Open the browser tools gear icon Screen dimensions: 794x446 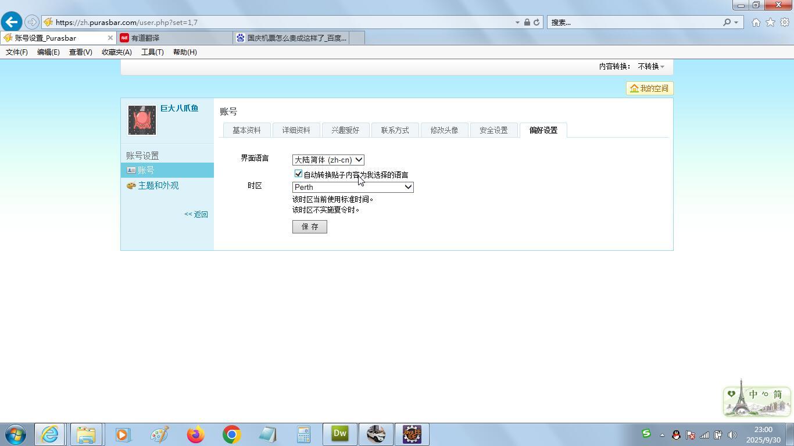point(784,22)
